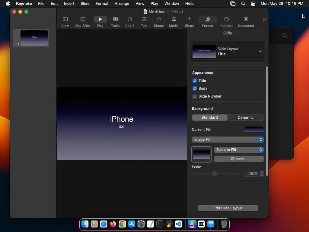
Task: Open Launchpad from the Dock
Action: (94, 224)
